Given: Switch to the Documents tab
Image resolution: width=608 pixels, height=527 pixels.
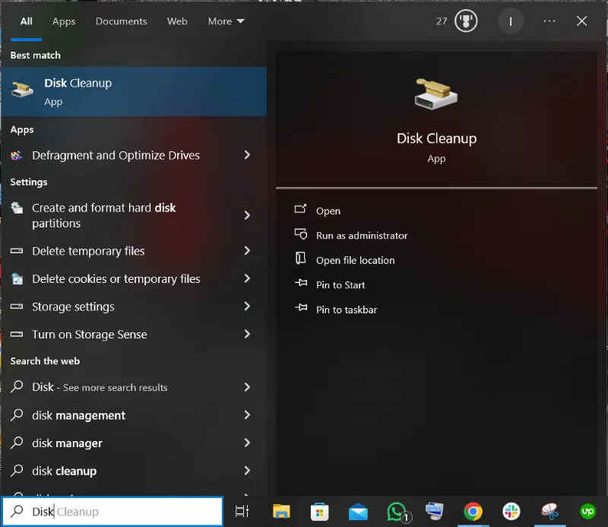Looking at the screenshot, I should [121, 21].
